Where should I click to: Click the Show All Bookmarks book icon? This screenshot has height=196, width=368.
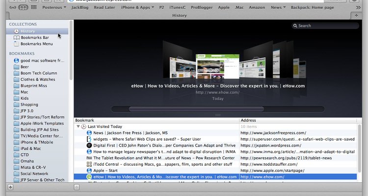[23, 7]
